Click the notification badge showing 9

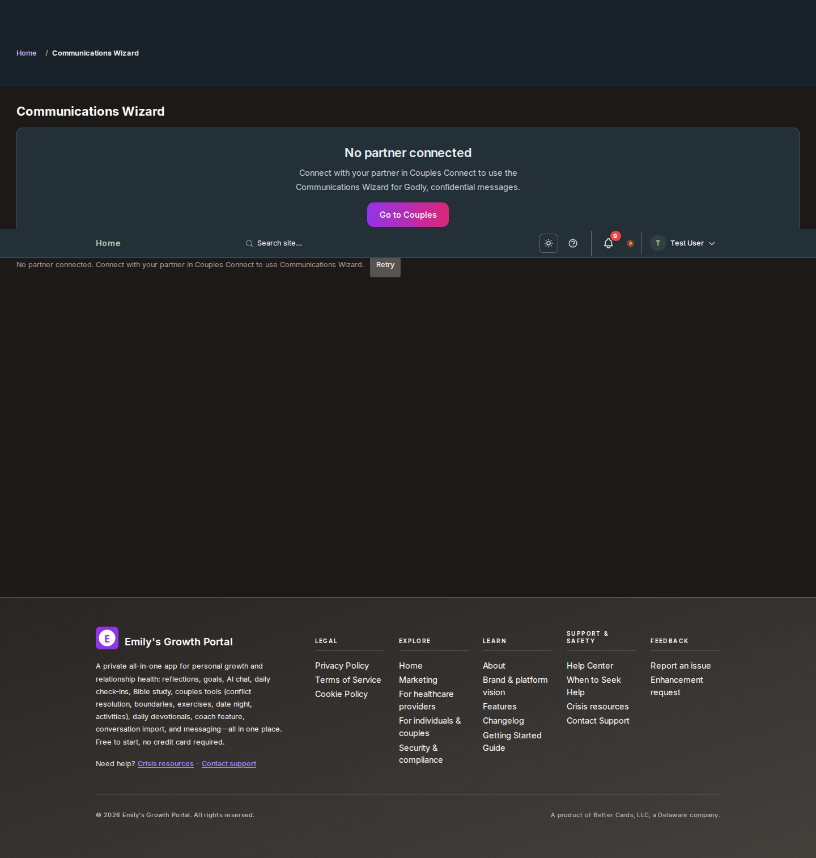coord(615,236)
